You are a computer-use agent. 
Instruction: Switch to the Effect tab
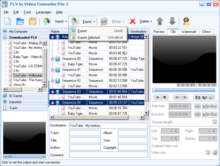[x=206, y=32]
